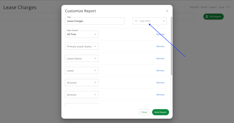
Task: Remove the Primary Lease Status filter
Action: point(160,46)
